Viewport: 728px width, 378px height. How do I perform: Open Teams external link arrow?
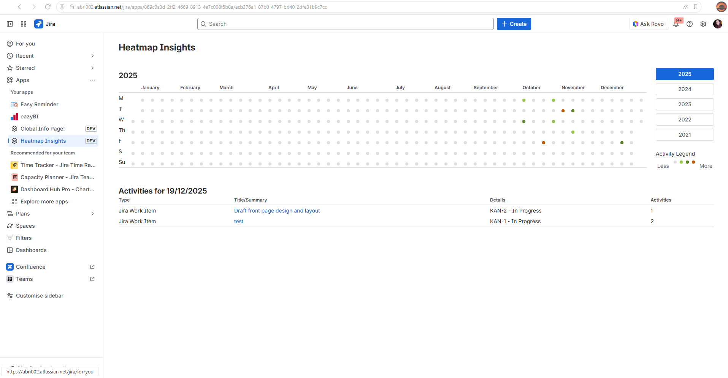click(x=92, y=279)
